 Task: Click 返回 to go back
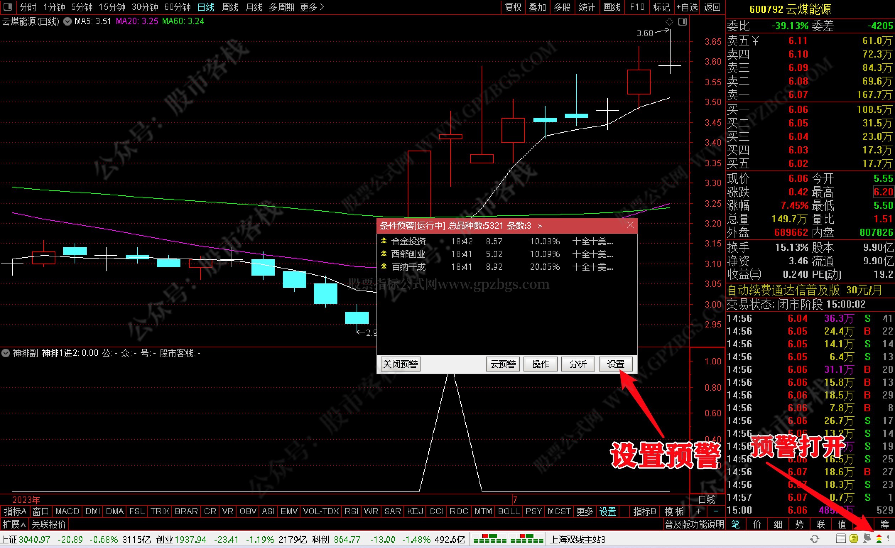(x=712, y=7)
